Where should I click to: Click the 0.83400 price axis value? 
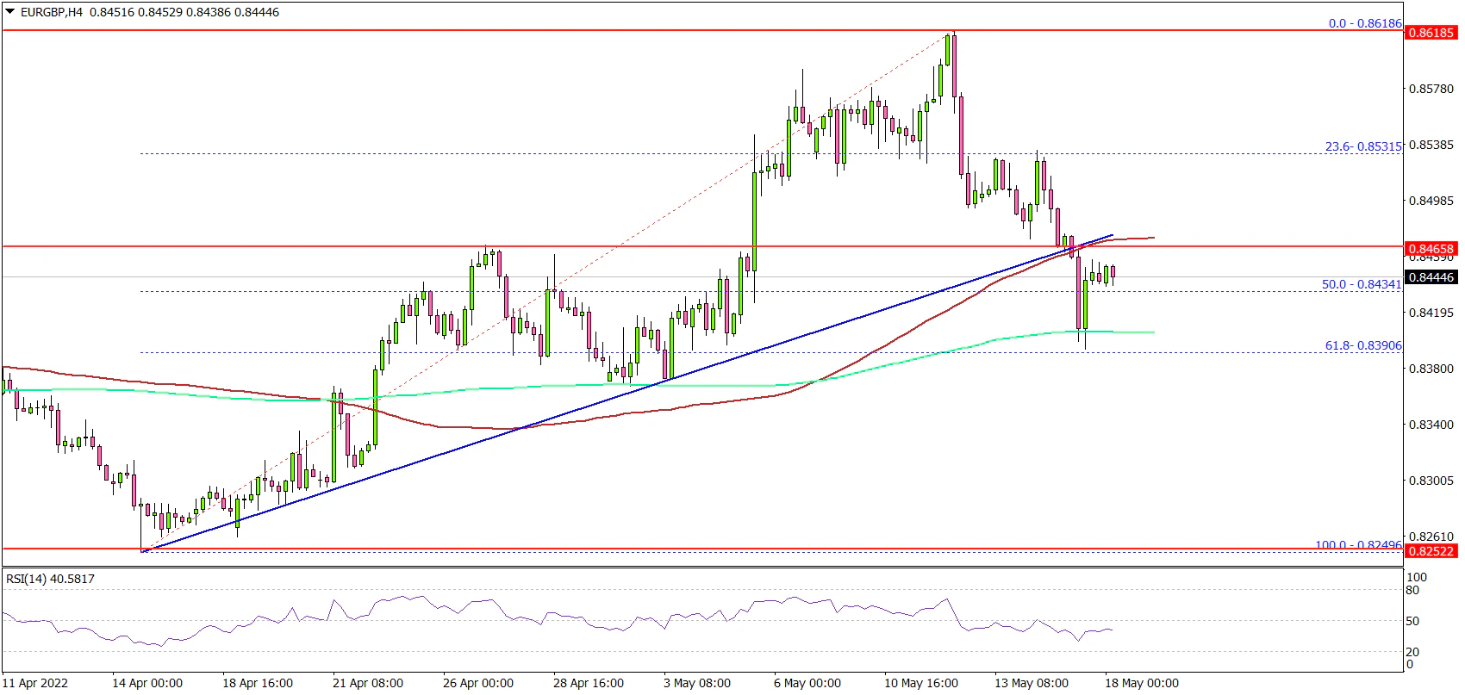[x=1431, y=425]
